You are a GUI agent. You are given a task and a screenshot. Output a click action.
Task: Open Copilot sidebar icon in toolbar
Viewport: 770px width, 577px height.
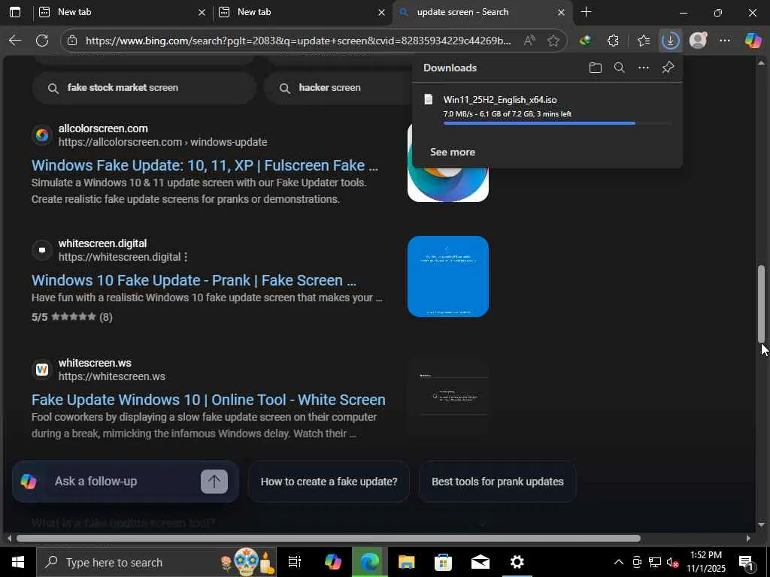click(753, 41)
